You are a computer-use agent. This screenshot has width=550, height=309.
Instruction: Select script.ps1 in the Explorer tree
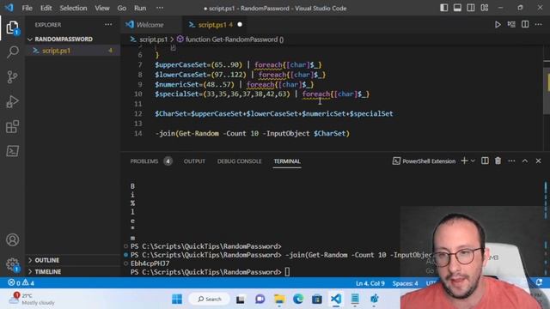73,51
